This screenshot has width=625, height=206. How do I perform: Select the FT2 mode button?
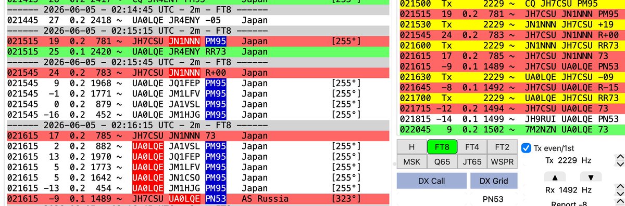502,147
